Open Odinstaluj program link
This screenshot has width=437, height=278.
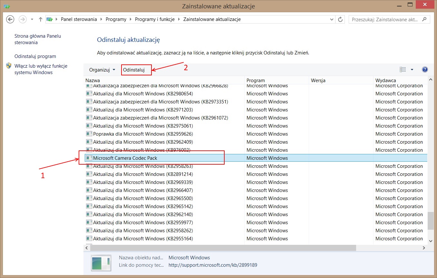click(x=35, y=56)
